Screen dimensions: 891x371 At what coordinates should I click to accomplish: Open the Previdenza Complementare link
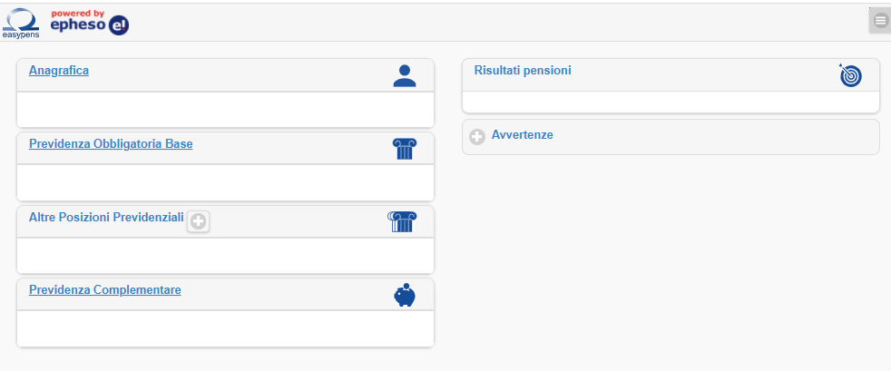tap(105, 290)
